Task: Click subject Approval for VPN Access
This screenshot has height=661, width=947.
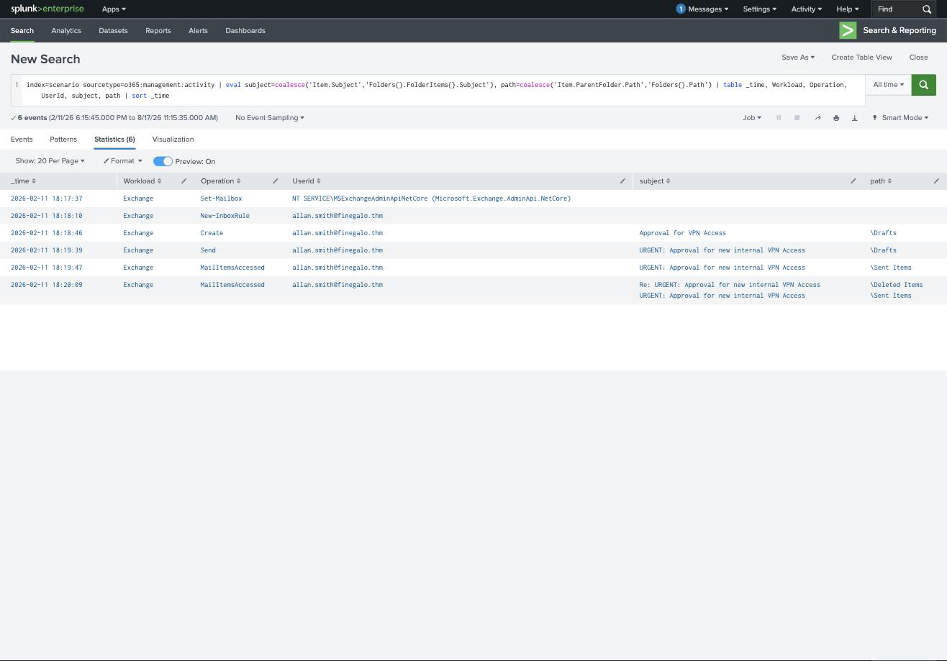Action: click(682, 233)
